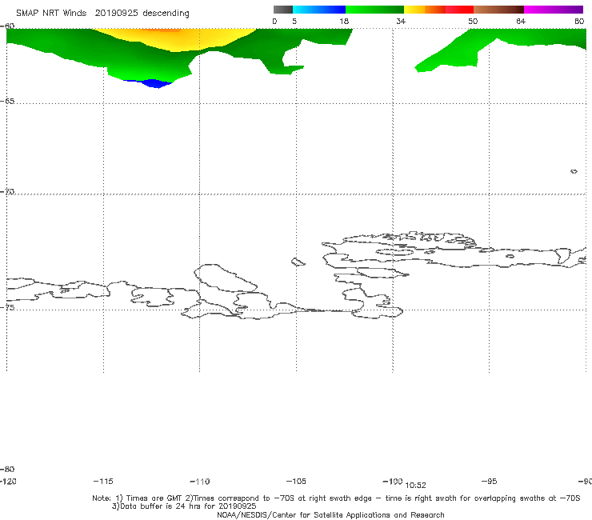
Task: Click the '-75' latitude label
Action: click(7, 307)
